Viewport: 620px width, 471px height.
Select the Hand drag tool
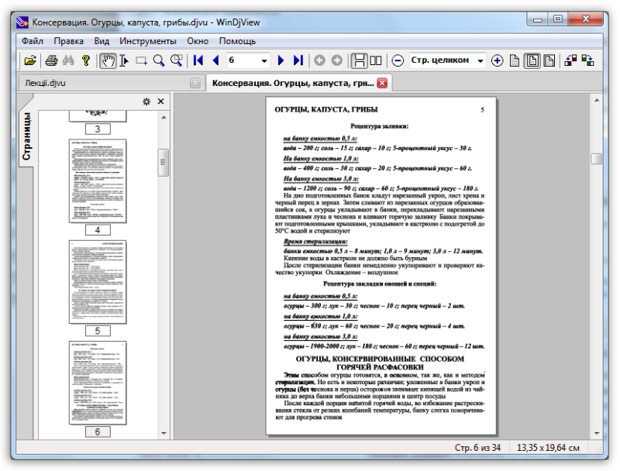(x=108, y=60)
